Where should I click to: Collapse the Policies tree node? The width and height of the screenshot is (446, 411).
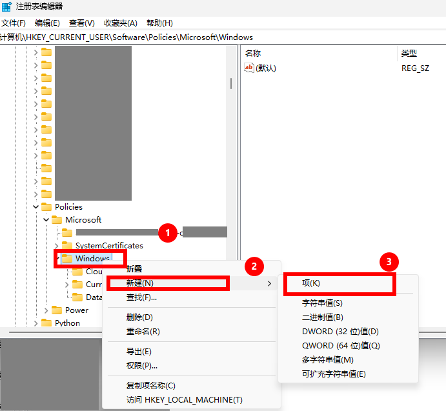point(35,207)
